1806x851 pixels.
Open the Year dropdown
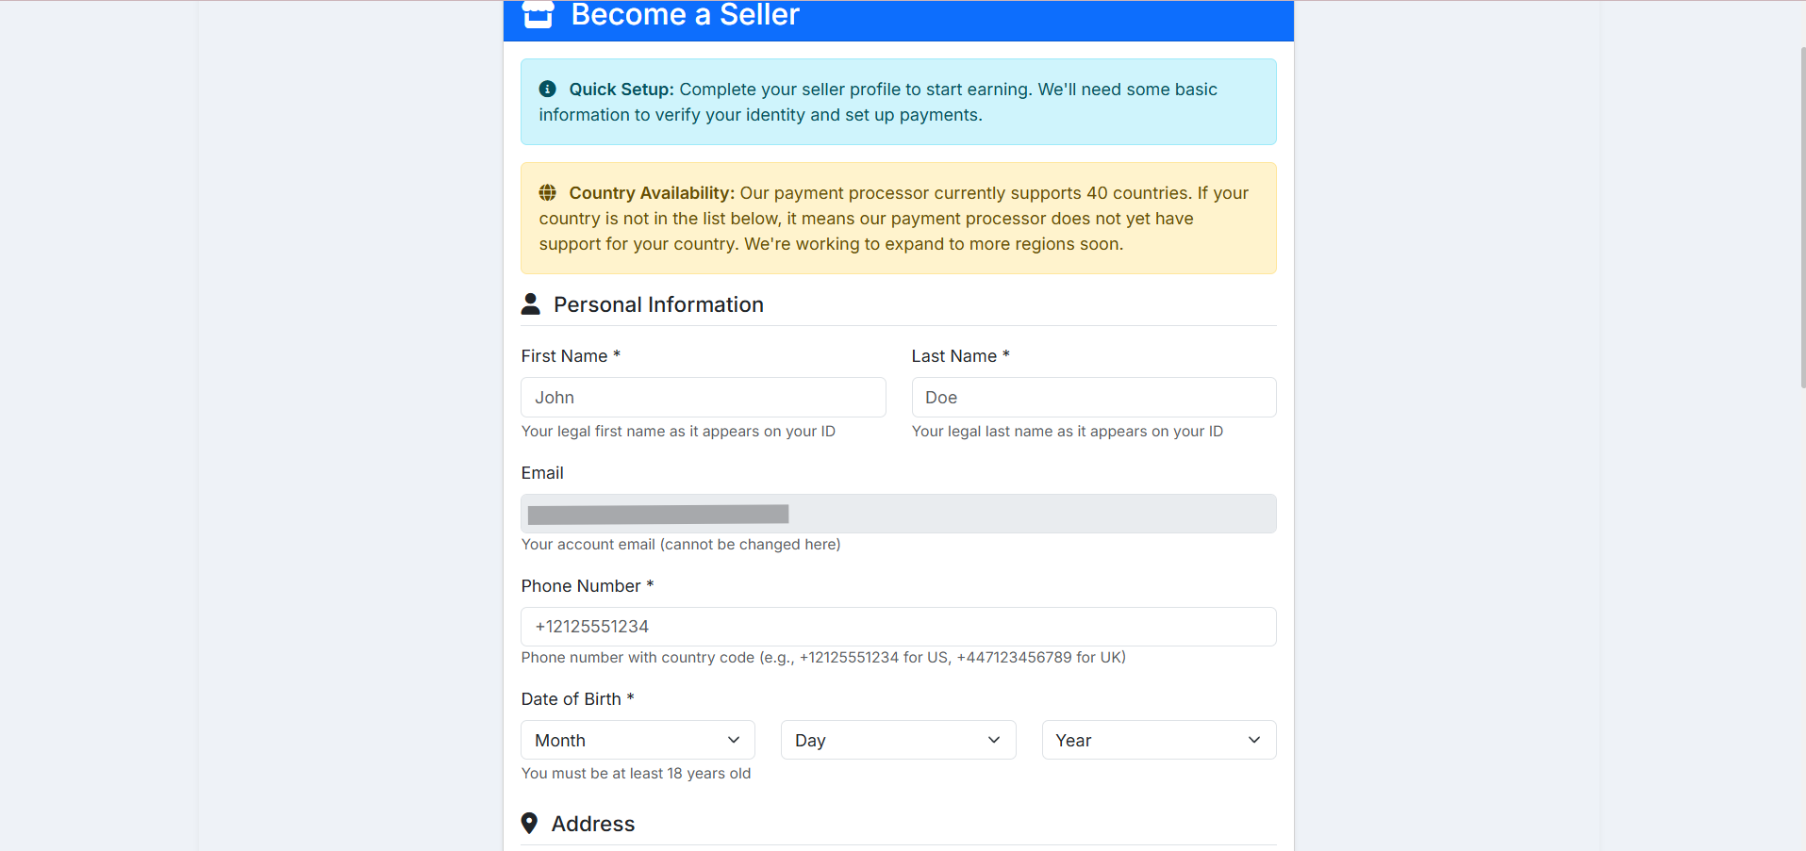1157,740
